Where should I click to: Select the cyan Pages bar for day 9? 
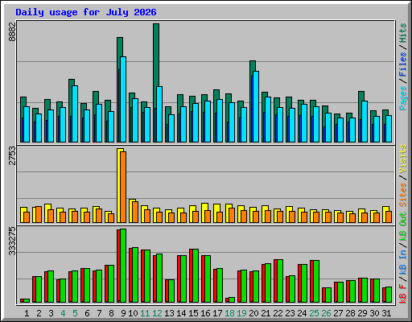pyautogui.click(x=123, y=99)
